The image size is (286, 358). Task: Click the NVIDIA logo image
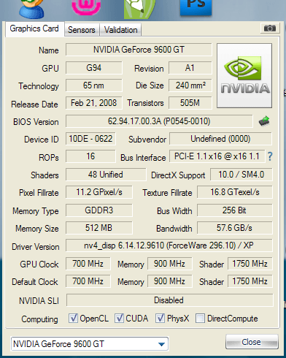click(x=244, y=76)
